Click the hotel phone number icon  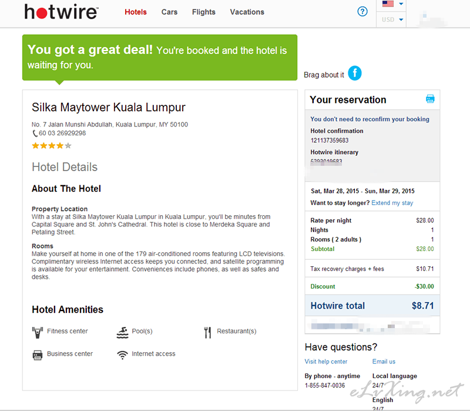tap(35, 133)
